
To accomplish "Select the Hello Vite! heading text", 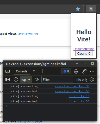I will click(84, 36).
